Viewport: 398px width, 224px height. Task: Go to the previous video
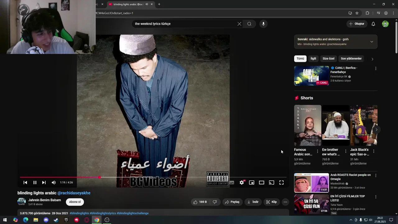(25, 183)
